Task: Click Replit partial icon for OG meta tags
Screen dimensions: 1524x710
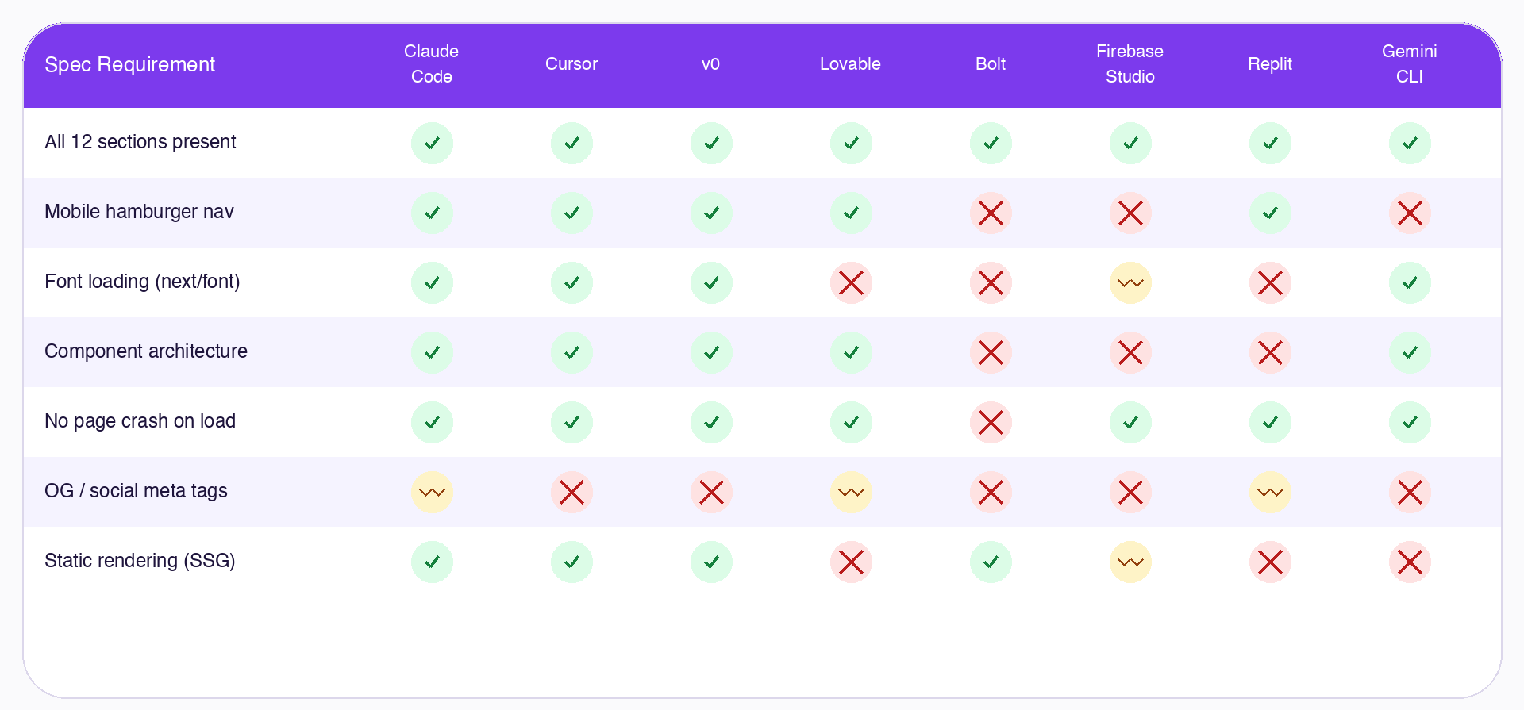Action: click(1270, 492)
